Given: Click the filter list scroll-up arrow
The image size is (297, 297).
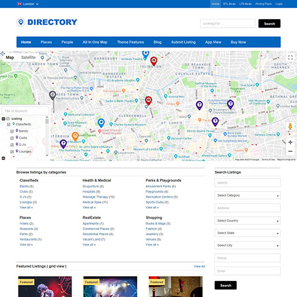Looking at the screenshot, I should [x=47, y=117].
